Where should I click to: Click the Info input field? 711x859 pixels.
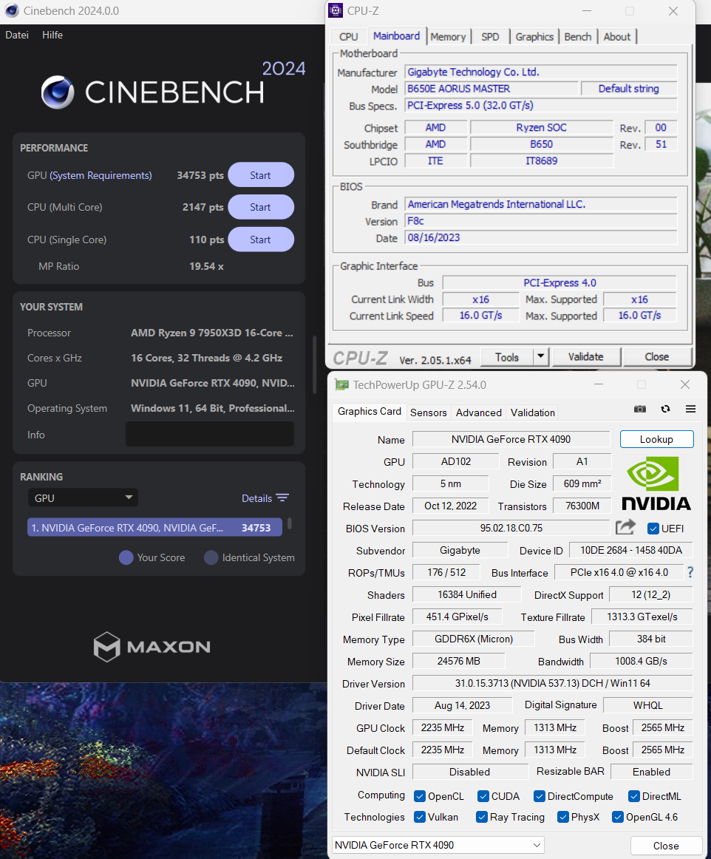[x=210, y=434]
